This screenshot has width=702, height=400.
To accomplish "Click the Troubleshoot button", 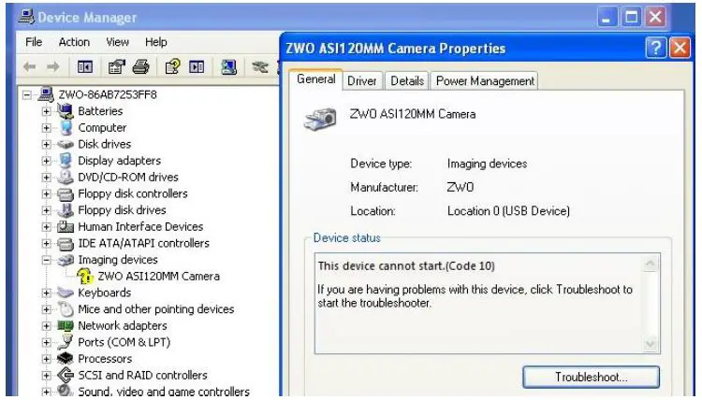I will tap(591, 378).
